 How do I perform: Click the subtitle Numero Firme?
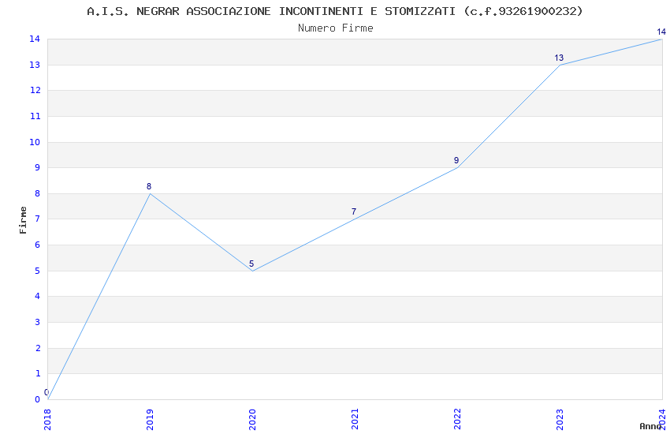pos(336,28)
